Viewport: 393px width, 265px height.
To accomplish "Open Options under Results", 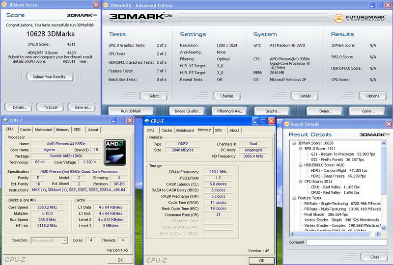I will point(374,96).
